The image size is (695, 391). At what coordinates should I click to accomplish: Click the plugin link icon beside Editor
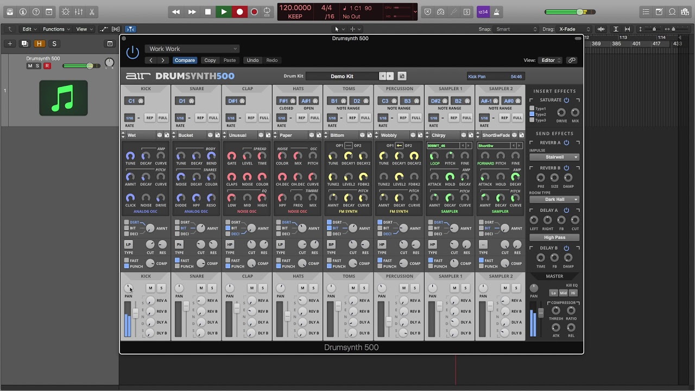(x=572, y=60)
